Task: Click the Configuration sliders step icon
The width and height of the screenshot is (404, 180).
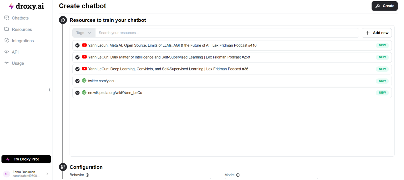Action: coord(63,167)
